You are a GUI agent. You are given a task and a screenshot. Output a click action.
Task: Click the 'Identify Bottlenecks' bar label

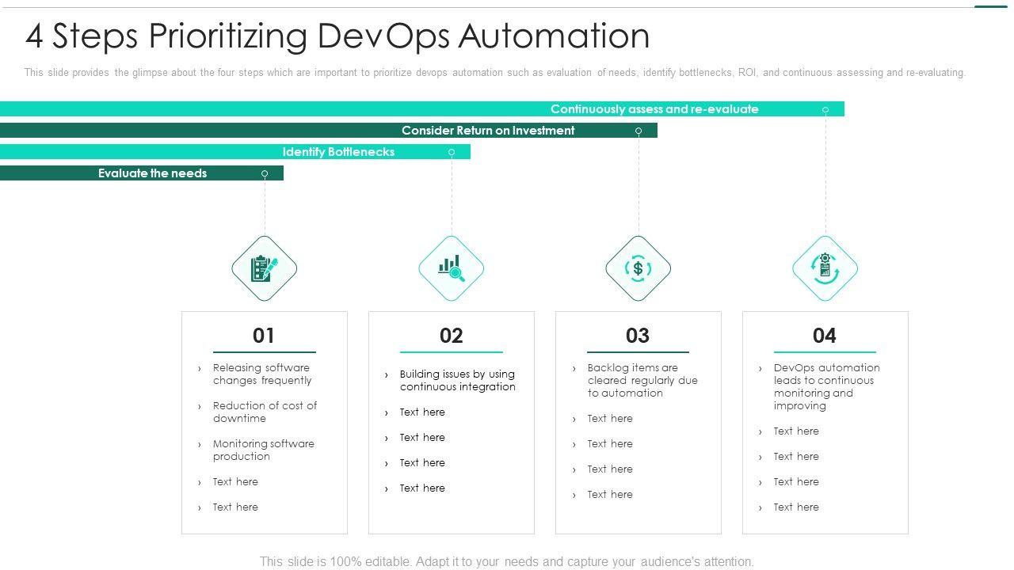coord(338,152)
